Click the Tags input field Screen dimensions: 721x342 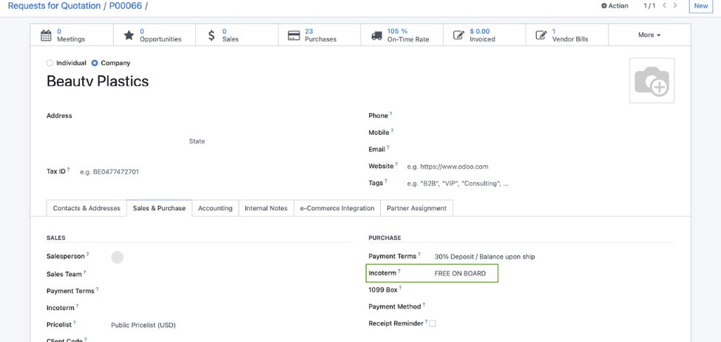point(540,183)
